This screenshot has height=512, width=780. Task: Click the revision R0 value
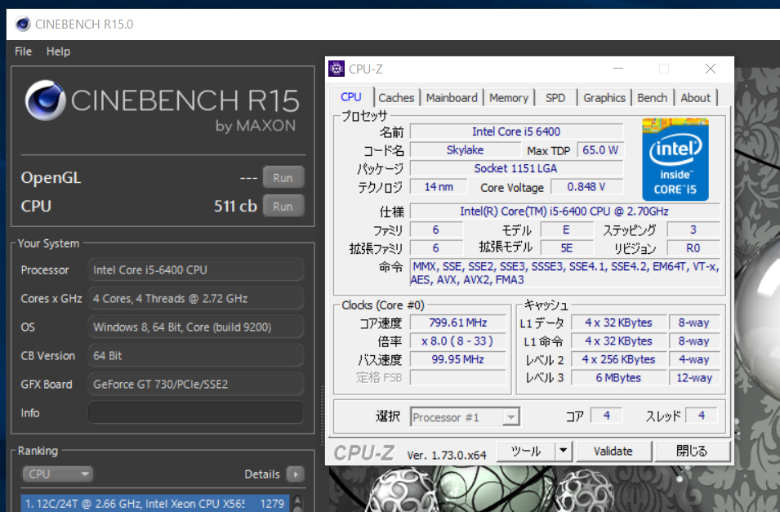(693, 247)
